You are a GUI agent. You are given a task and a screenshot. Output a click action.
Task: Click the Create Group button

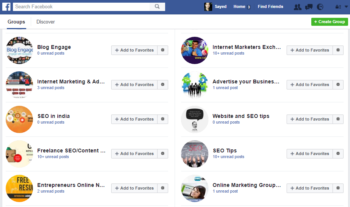coord(330,22)
